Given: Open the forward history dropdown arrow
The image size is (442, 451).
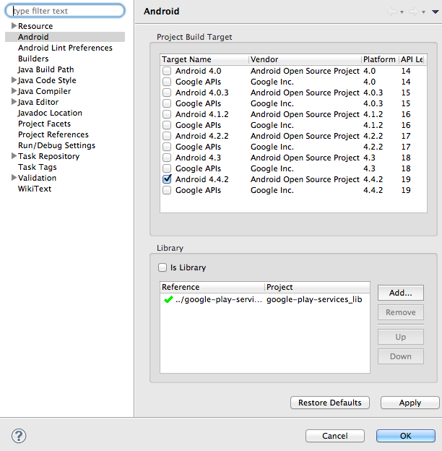Looking at the screenshot, I should (x=423, y=12).
